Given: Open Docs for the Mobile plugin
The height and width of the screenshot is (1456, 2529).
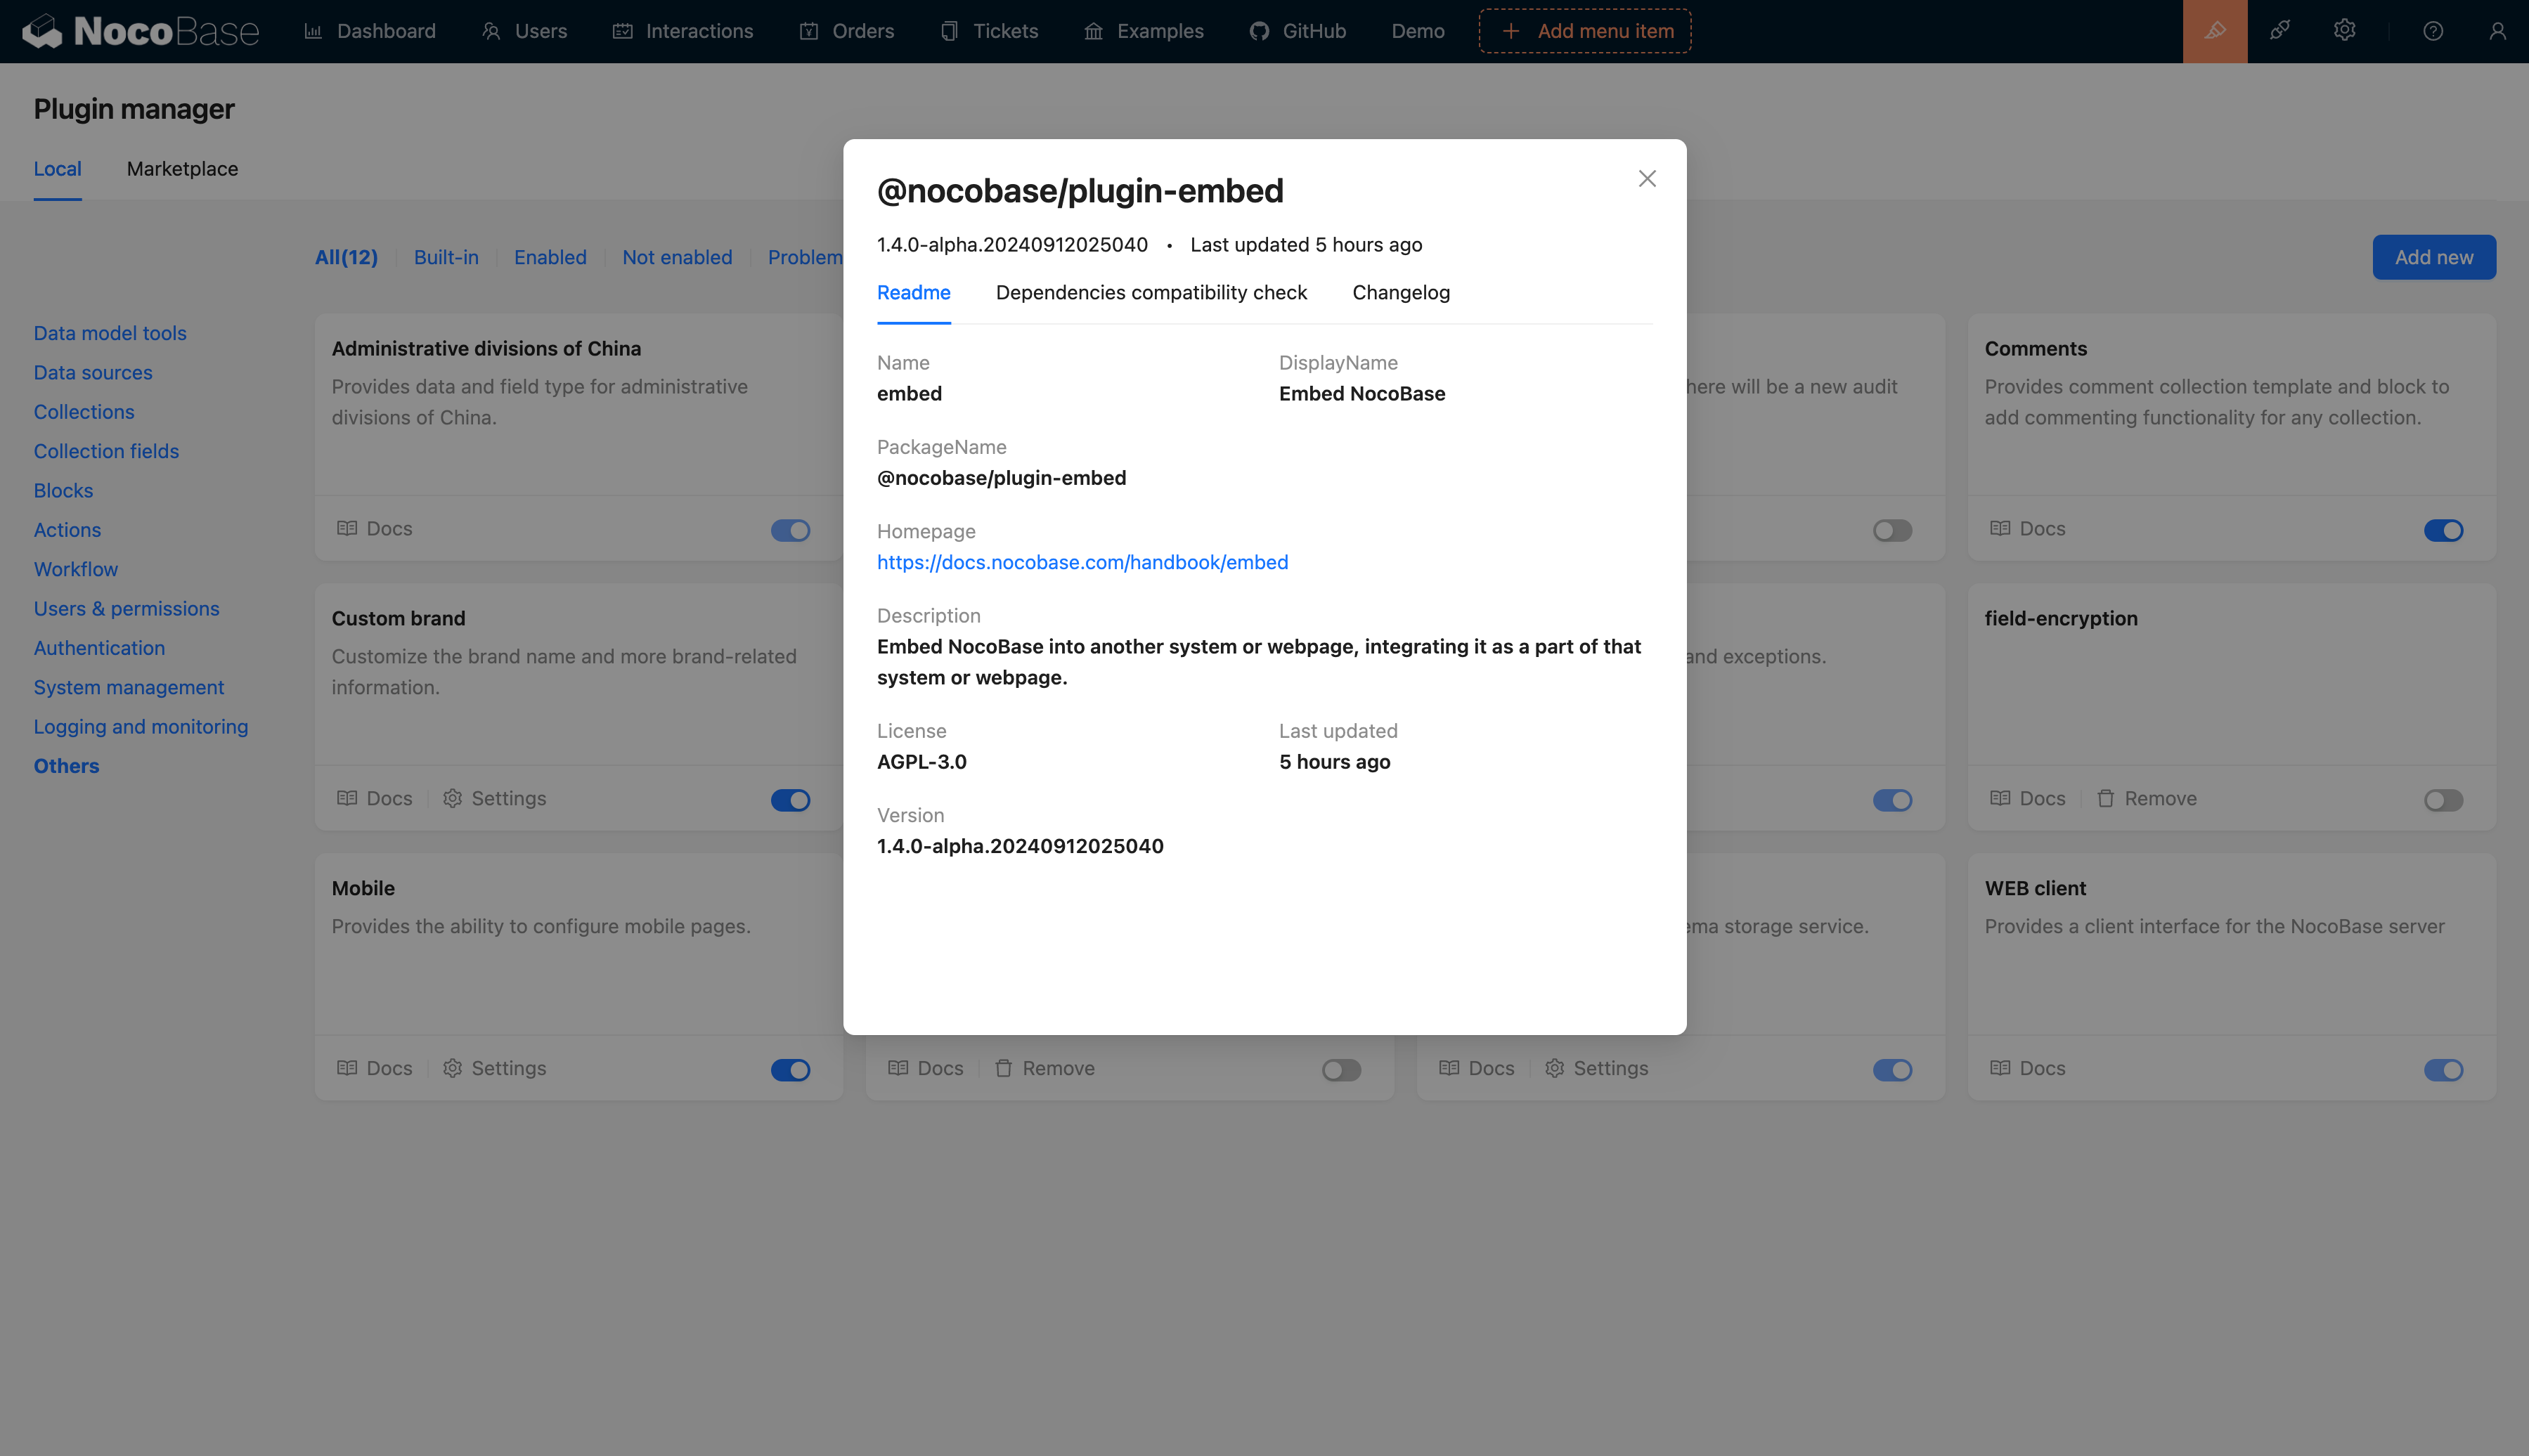Looking at the screenshot, I should pos(374,1068).
